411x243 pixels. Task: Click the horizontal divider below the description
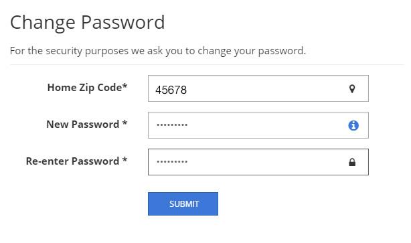207,64
